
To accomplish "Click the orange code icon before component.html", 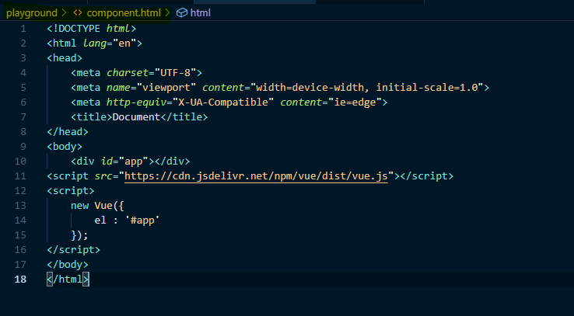I will click(x=77, y=13).
